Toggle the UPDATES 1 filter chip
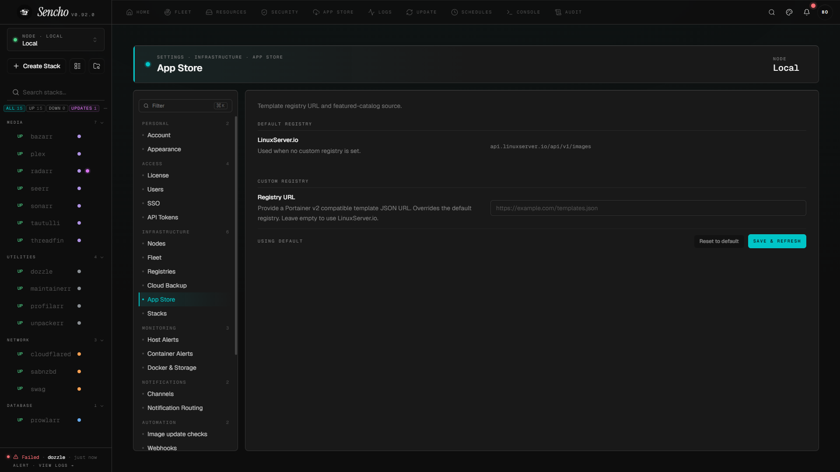Viewport: 840px width, 472px height. (x=84, y=108)
